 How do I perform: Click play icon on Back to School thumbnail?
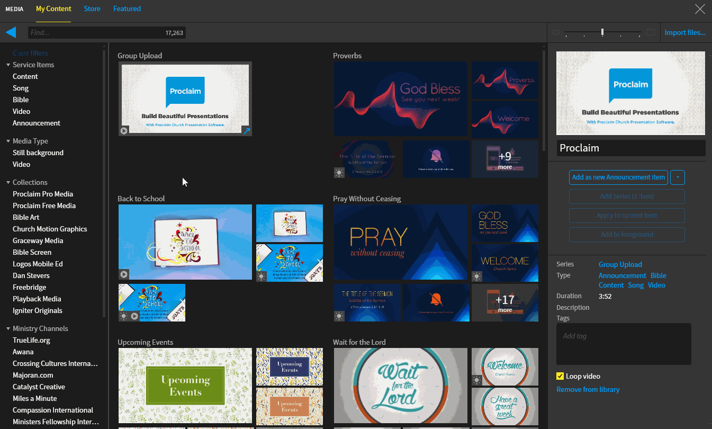click(124, 274)
